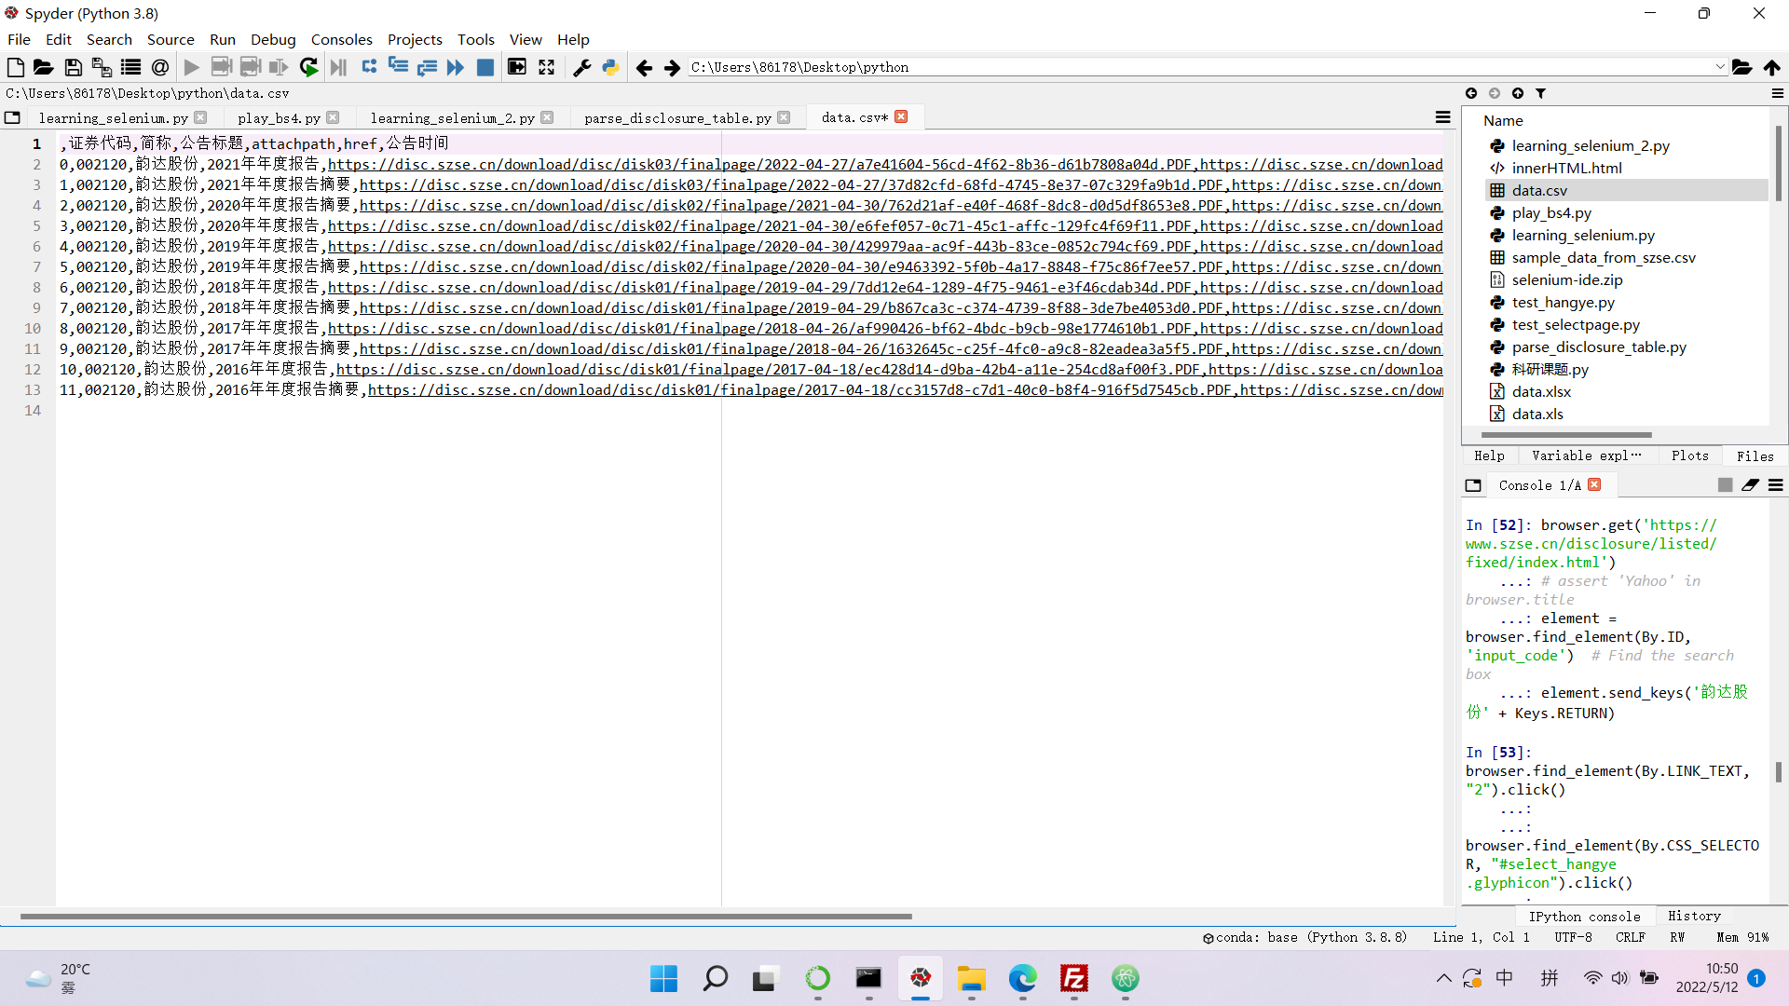Switch to play_bs4.py editor tab
This screenshot has height=1006, width=1789.
click(279, 117)
